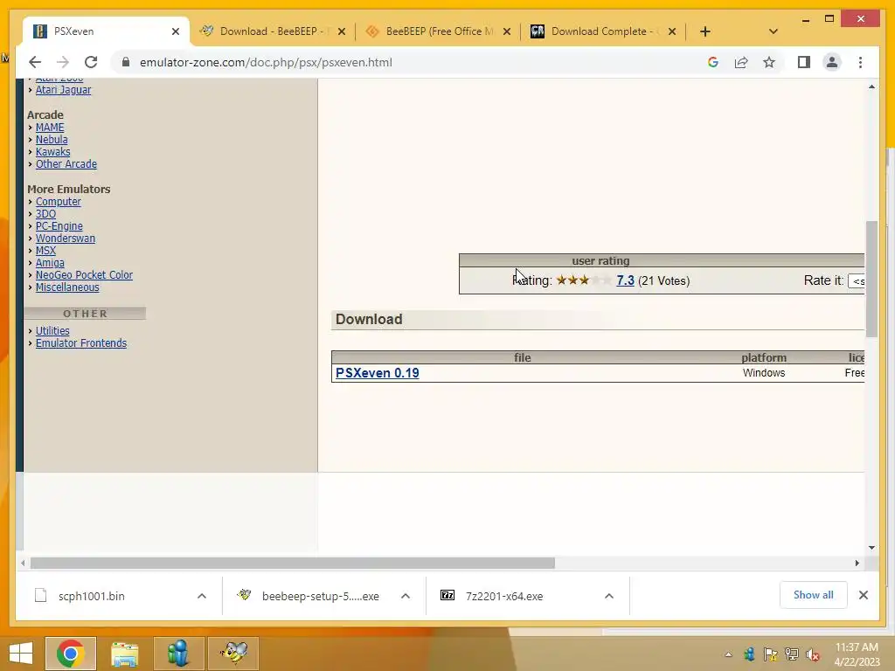Close the BeeBEEP Free Office tab
895x671 pixels.
click(506, 31)
